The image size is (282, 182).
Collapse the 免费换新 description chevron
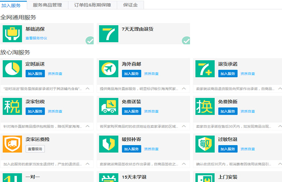click(x=280, y=126)
